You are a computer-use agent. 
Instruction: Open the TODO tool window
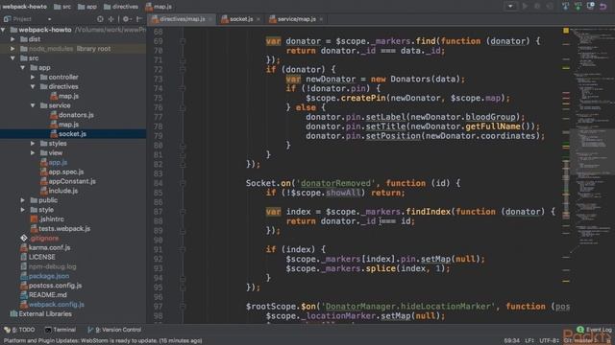click(x=19, y=330)
